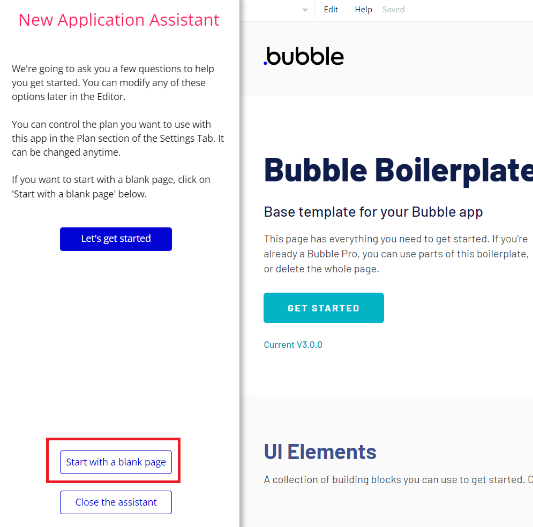Screen dimensions: 533x527
Task: Click the New Application Assistant title
Action: 119,20
